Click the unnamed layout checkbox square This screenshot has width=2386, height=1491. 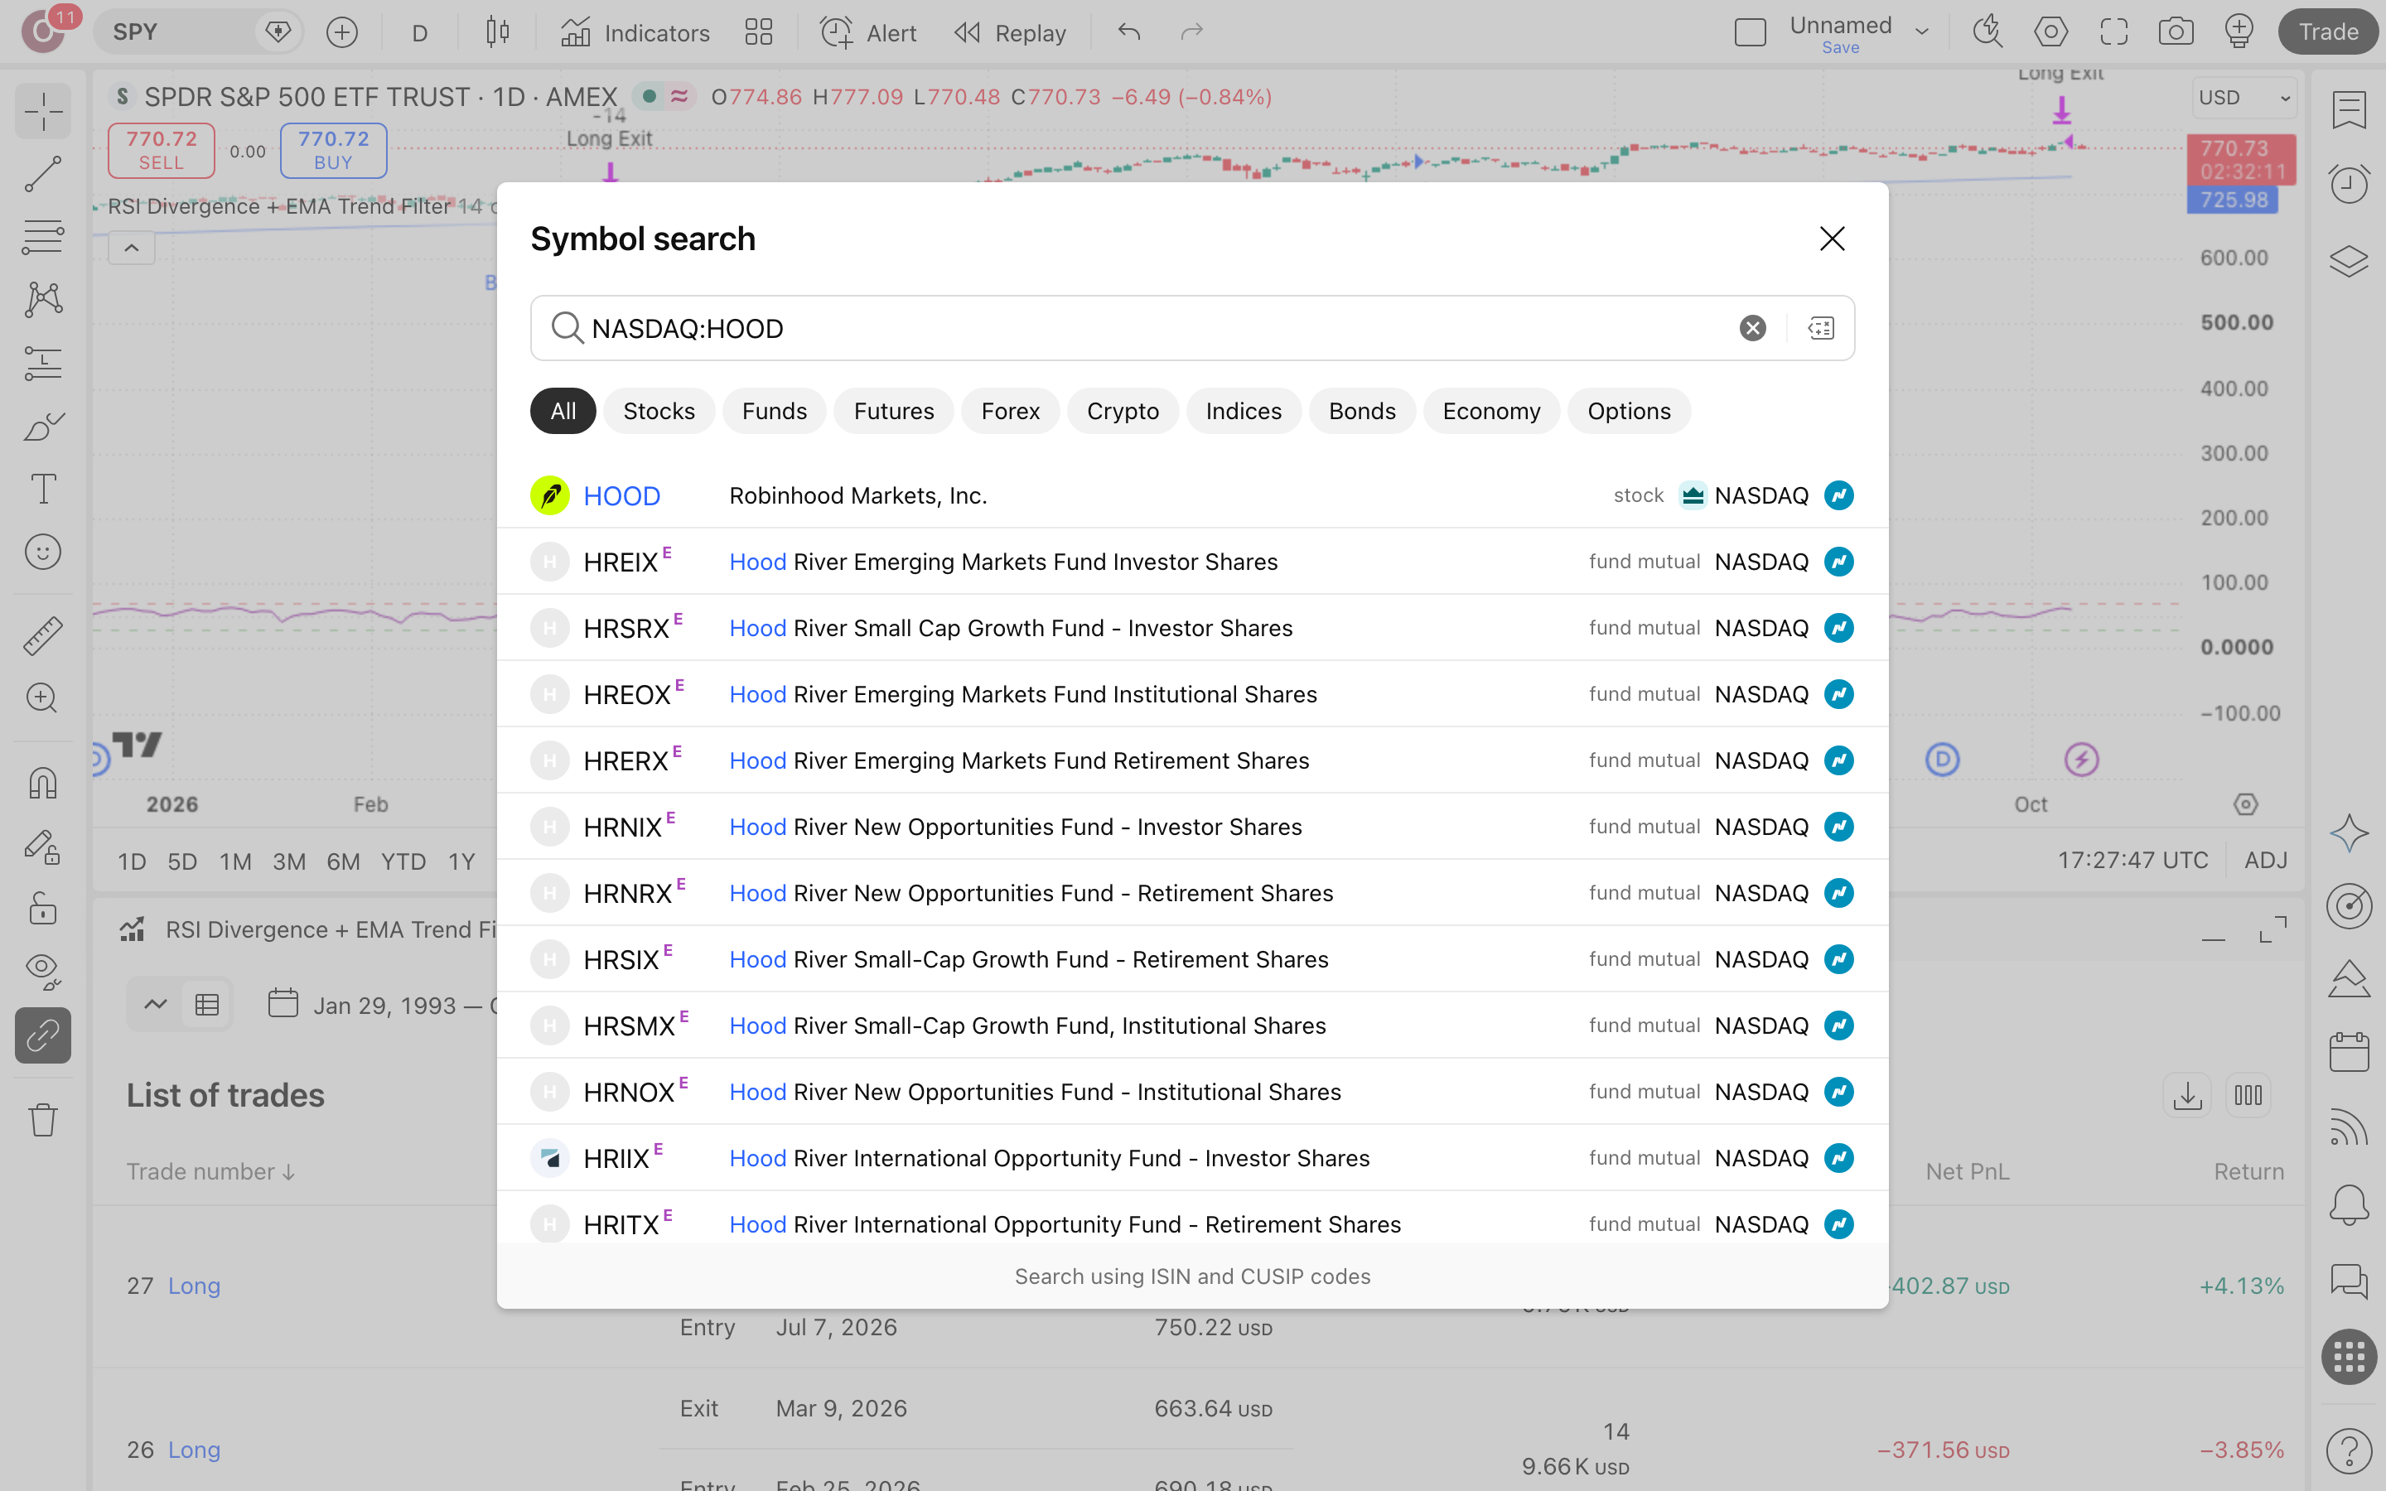(1750, 32)
